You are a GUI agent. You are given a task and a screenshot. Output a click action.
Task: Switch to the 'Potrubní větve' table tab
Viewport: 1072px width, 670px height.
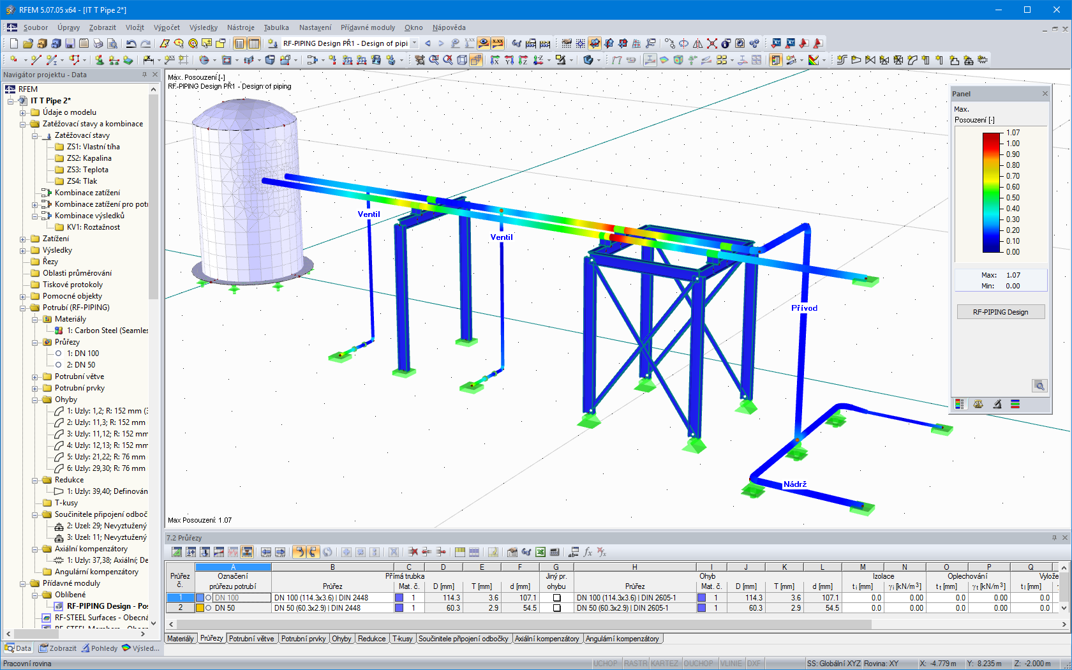tap(251, 639)
